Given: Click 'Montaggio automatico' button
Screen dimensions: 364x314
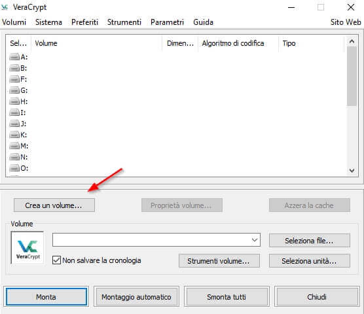Looking at the screenshot, I should click(x=136, y=296).
